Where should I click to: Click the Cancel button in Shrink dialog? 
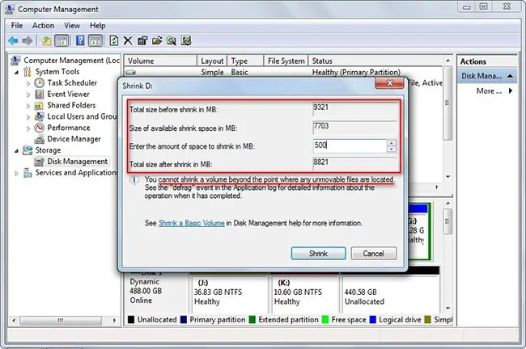pyautogui.click(x=373, y=254)
